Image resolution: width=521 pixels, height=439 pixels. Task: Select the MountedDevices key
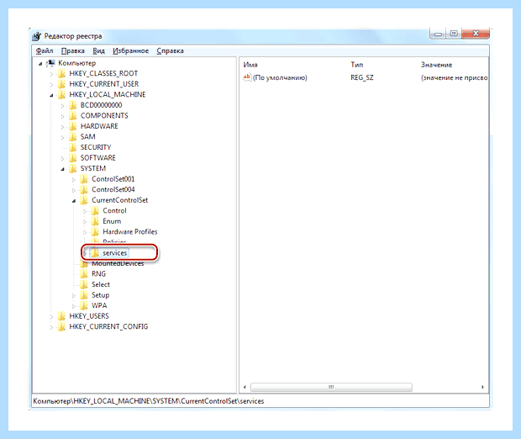tap(118, 264)
